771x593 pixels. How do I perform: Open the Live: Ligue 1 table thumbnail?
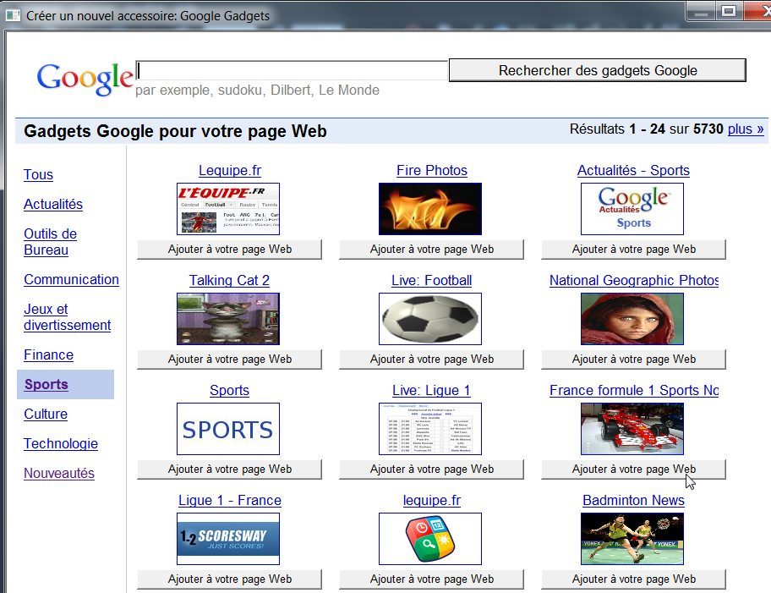click(x=430, y=429)
